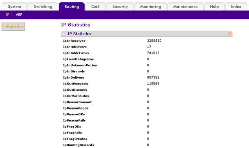Screen dimensions: 249x148
Task: Click the IpOutRequests value 115565
Action: [x=153, y=84]
